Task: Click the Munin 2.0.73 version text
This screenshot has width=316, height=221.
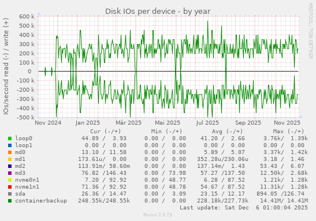Action: [x=158, y=215]
